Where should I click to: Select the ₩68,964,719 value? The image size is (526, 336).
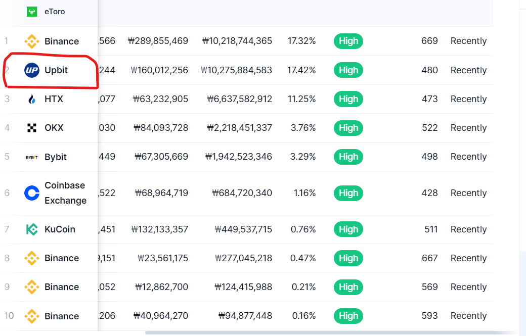pos(161,194)
